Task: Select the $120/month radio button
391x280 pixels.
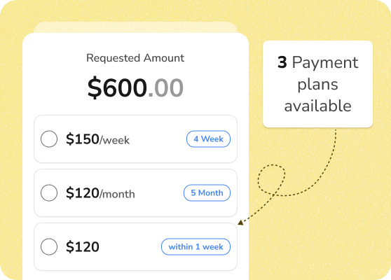Action: [49, 192]
